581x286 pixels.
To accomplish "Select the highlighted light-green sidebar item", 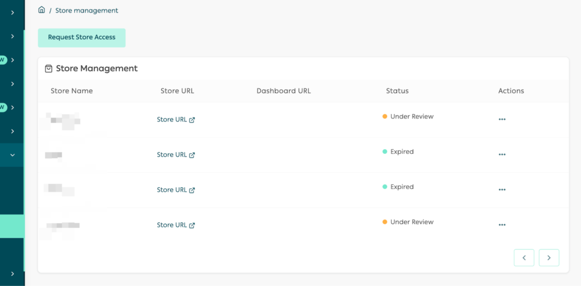I will tap(12, 226).
